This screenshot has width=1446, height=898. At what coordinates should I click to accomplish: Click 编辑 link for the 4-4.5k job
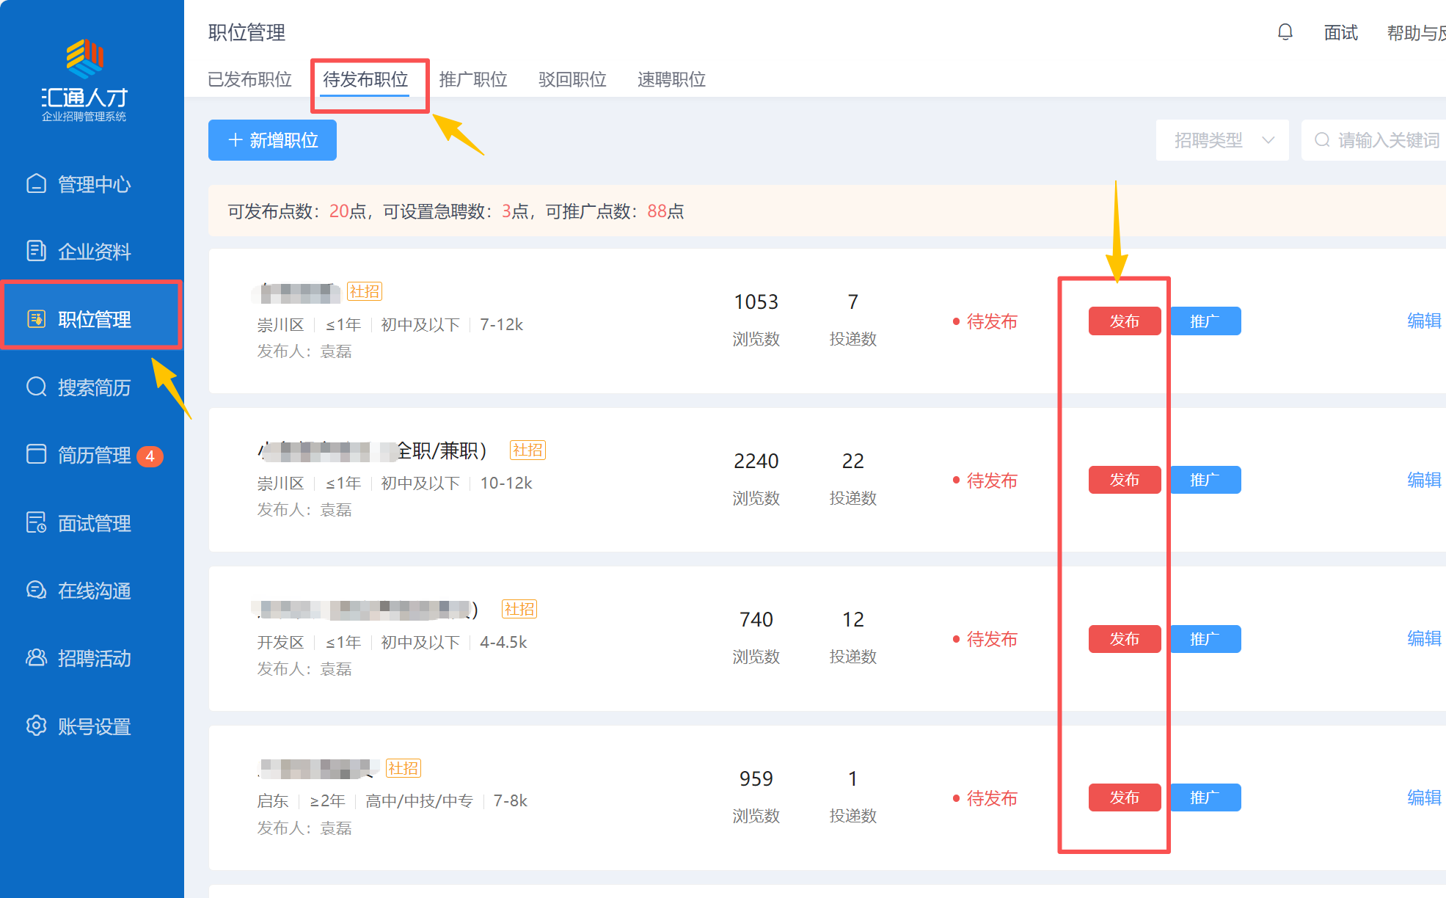1423,639
